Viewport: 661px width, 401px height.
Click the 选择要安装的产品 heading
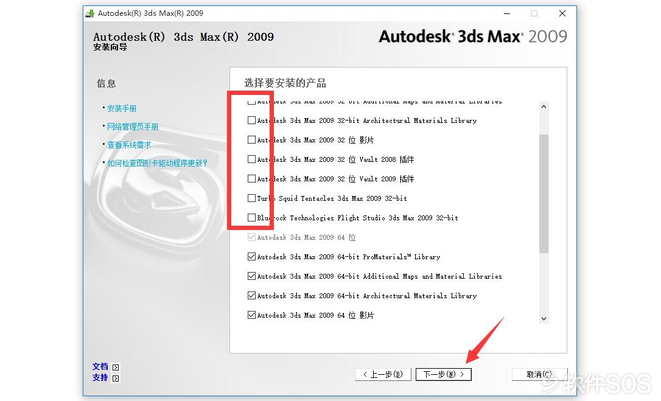point(285,83)
